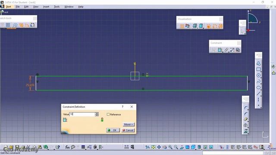Expand the Spline tool dropdown arrow
The image size is (276, 155).
click(261, 84)
